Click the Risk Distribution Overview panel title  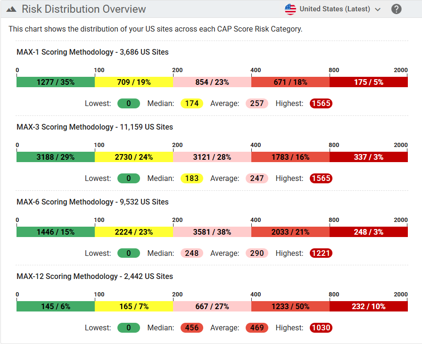84,9
